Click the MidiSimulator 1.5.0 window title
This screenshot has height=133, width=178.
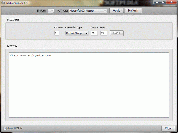pyautogui.click(x=18, y=3)
